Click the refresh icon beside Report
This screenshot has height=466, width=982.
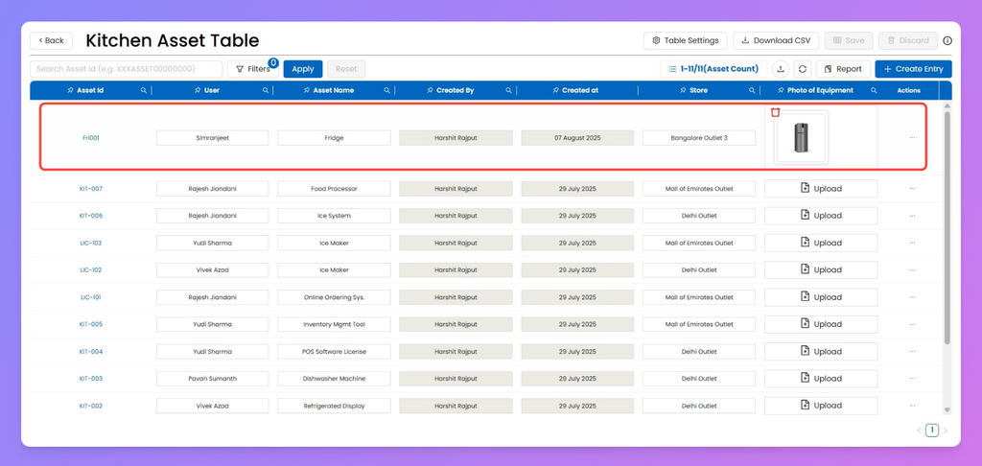click(803, 69)
